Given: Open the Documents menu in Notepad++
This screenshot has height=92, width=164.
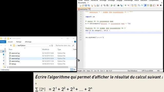Looking at the screenshot, I should click(x=82, y=3).
